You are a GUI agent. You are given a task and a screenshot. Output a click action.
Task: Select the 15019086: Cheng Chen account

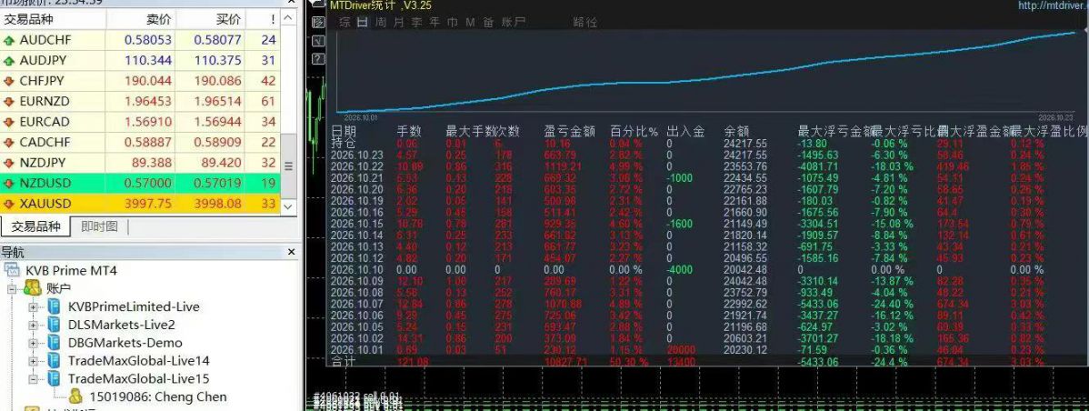[158, 397]
